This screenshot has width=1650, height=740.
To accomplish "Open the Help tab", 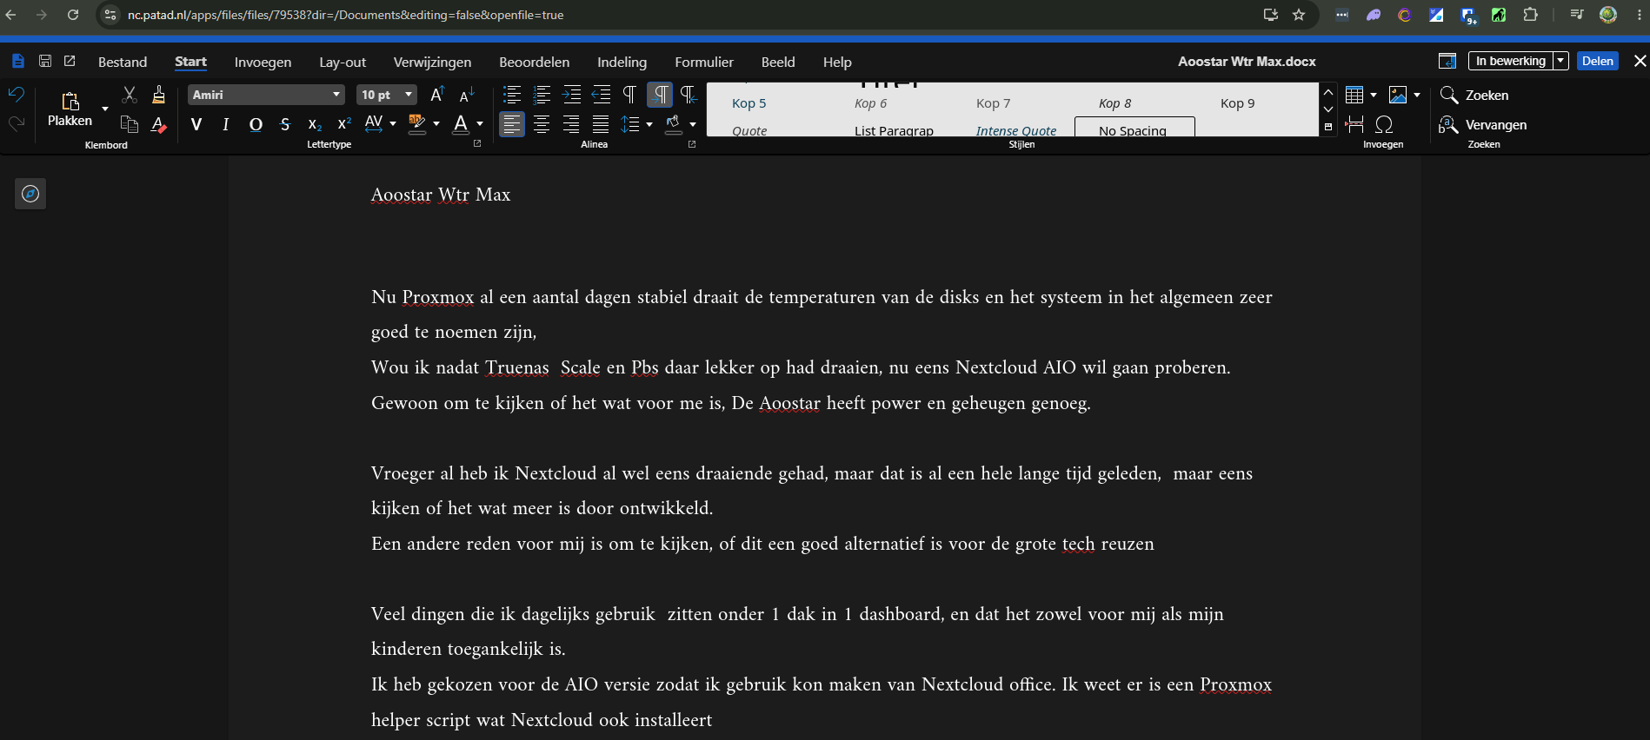I will click(837, 62).
